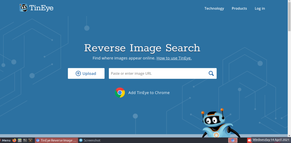The height and width of the screenshot is (143, 291).
Task: Click the magnifying glass search icon
Action: pyautogui.click(x=211, y=73)
